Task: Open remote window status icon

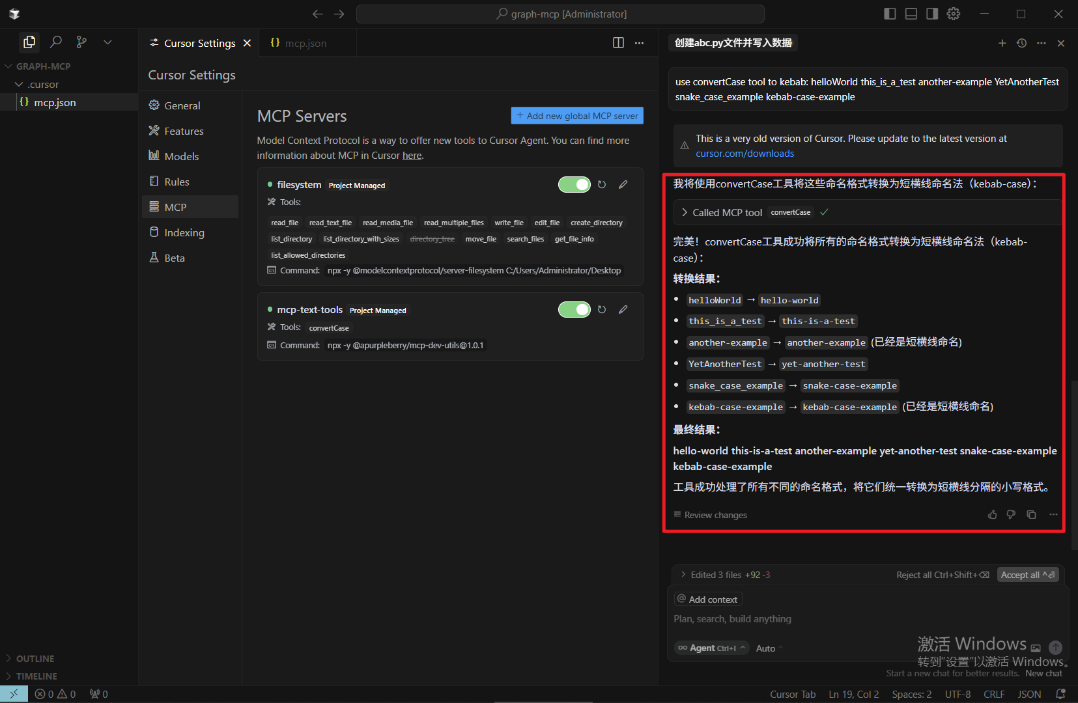Action: tap(14, 694)
